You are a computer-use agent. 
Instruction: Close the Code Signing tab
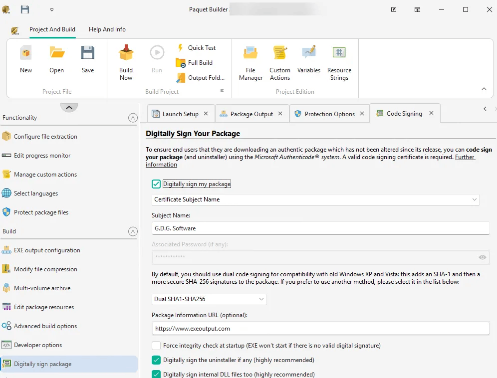click(x=432, y=113)
